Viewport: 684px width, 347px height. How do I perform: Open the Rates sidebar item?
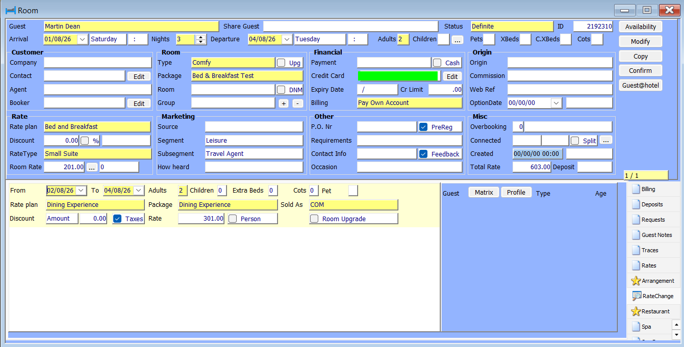coord(653,265)
